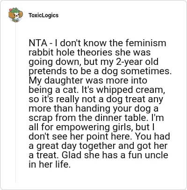The width and height of the screenshot is (187, 190).
Task: Collapse the comment thread vertical line
Action: pyautogui.click(x=15, y=103)
